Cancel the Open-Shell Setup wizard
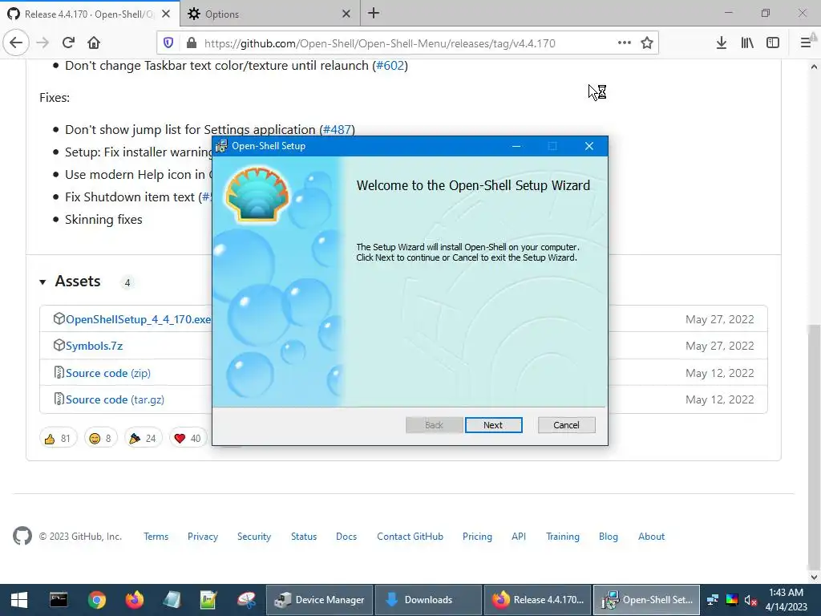821x616 pixels. click(x=566, y=425)
